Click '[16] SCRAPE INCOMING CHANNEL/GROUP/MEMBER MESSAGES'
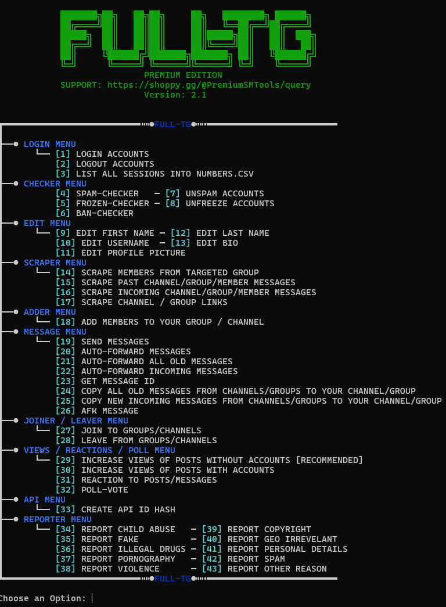Viewport: 446px width, 607px height. (x=186, y=292)
